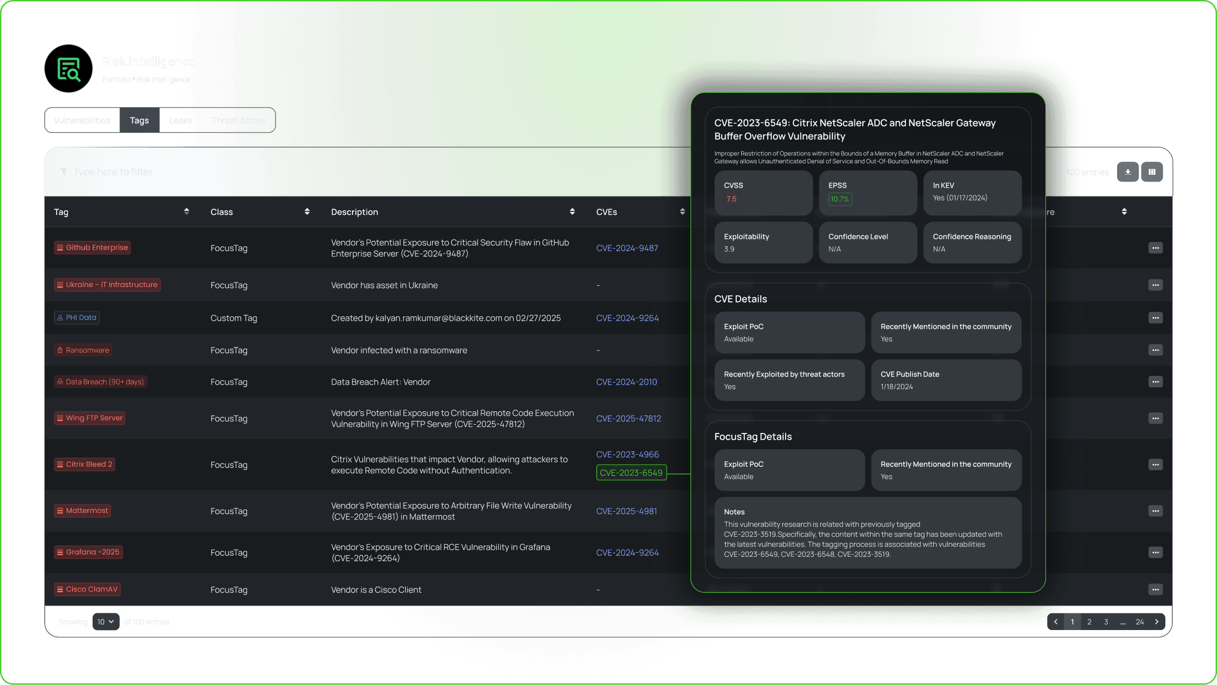Go to previous page arrow

pos(1055,622)
